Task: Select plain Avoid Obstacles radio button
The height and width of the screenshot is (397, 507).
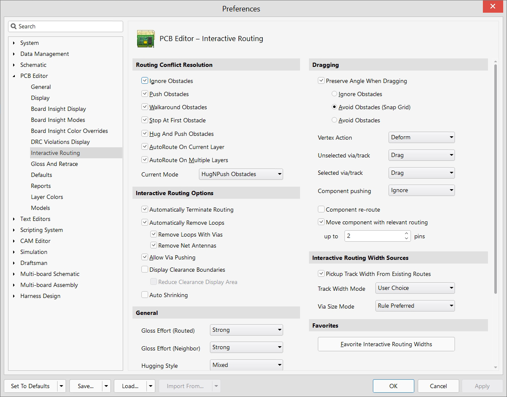Action: [334, 120]
